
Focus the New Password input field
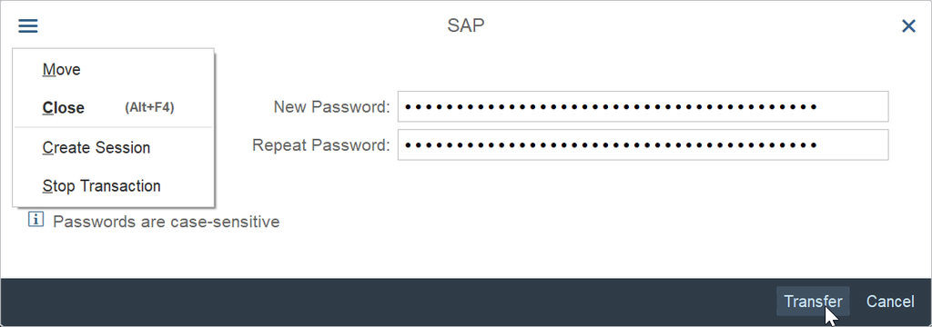[643, 107]
